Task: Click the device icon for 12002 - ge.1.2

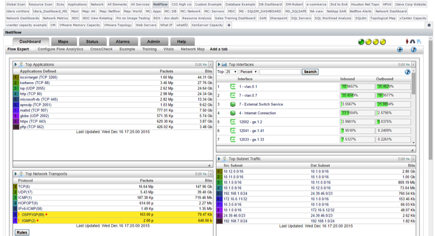Action: pos(233,122)
